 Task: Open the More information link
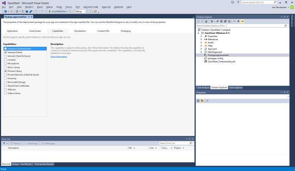[59, 57]
